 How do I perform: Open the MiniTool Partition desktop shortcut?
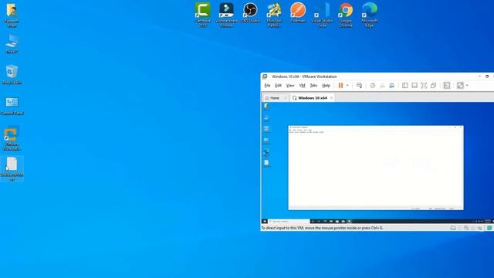click(274, 15)
